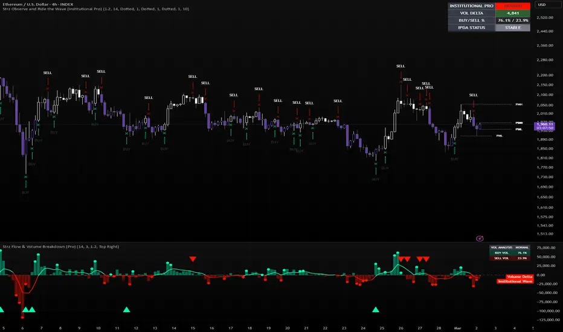Click the 2,360.00 price axis label

click(x=545, y=46)
